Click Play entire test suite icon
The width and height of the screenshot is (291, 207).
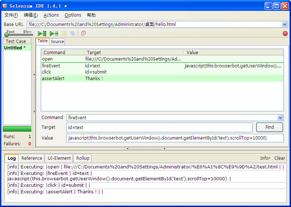coord(42,34)
